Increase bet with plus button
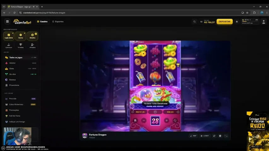 pos(167,120)
